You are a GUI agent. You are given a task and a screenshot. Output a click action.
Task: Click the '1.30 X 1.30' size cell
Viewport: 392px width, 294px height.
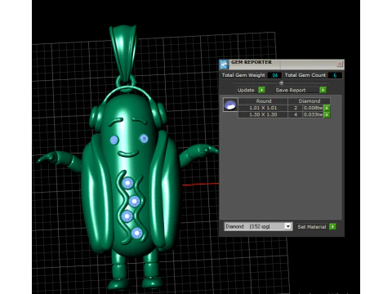pos(263,114)
